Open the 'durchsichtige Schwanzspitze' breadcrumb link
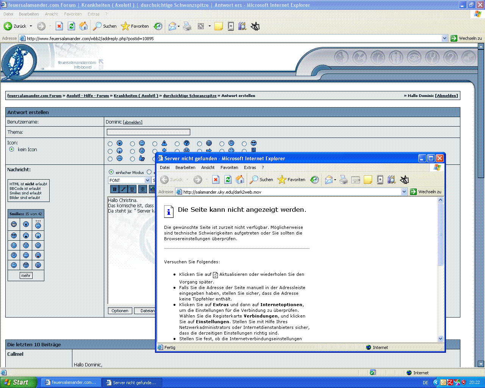Viewport: 485px width, 388px height. coord(189,96)
